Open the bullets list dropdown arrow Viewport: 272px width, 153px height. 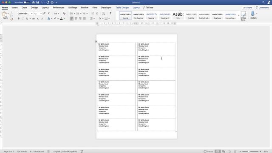[75, 14]
